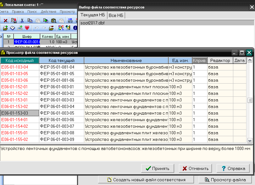Close the Выбор файла соответствия ресурсов dialog
The height and width of the screenshot is (185, 255).
[x=252, y=7]
